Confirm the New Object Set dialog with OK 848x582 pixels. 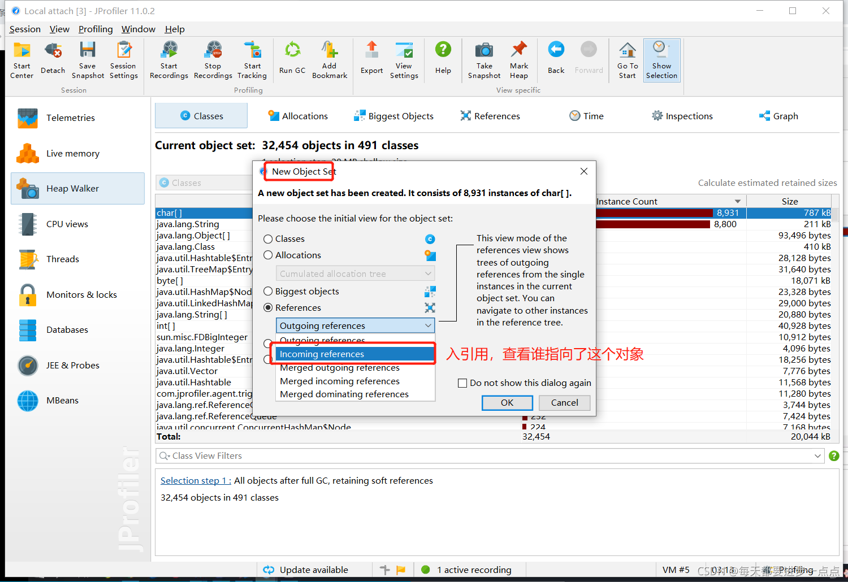coord(507,402)
